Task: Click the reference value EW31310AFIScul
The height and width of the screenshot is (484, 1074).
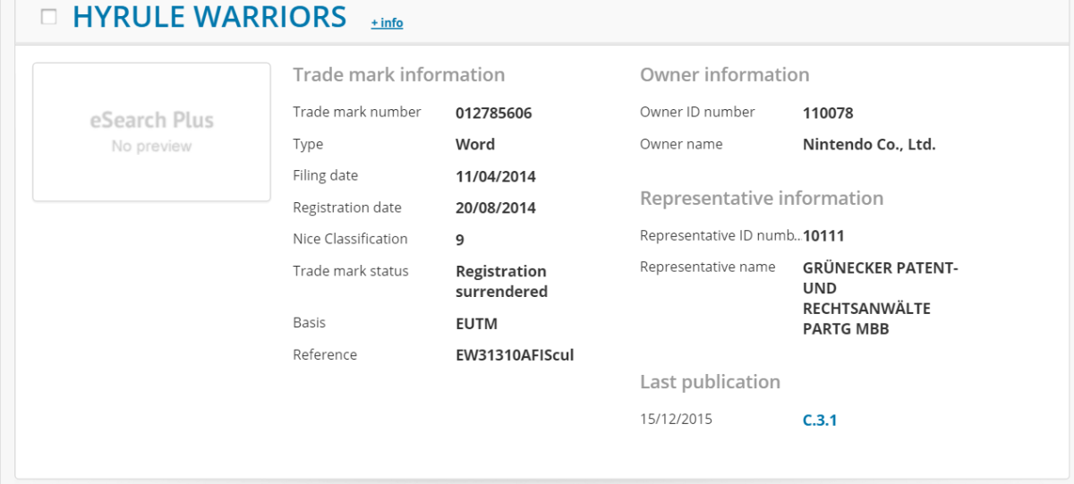Action: [x=515, y=355]
